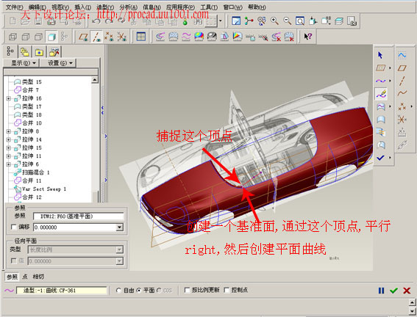
Task: Click the model tree scrollbar up arrow
Action: pyautogui.click(x=95, y=80)
